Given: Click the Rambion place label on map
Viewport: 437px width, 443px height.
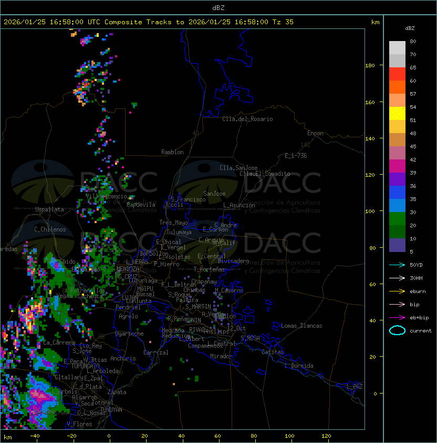Looking at the screenshot, I should 172,152.
